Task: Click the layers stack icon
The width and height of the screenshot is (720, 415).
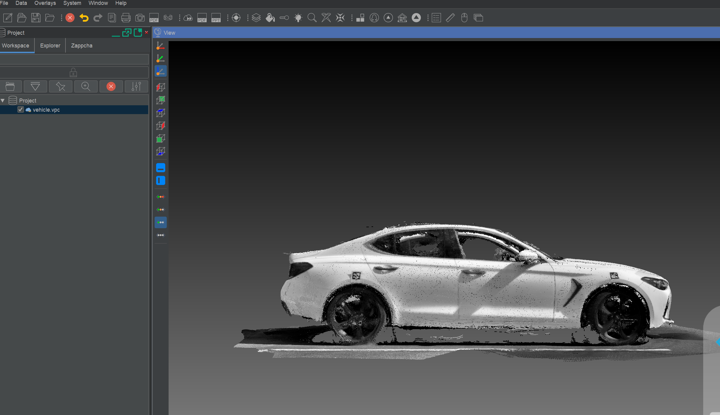Action: click(x=256, y=18)
